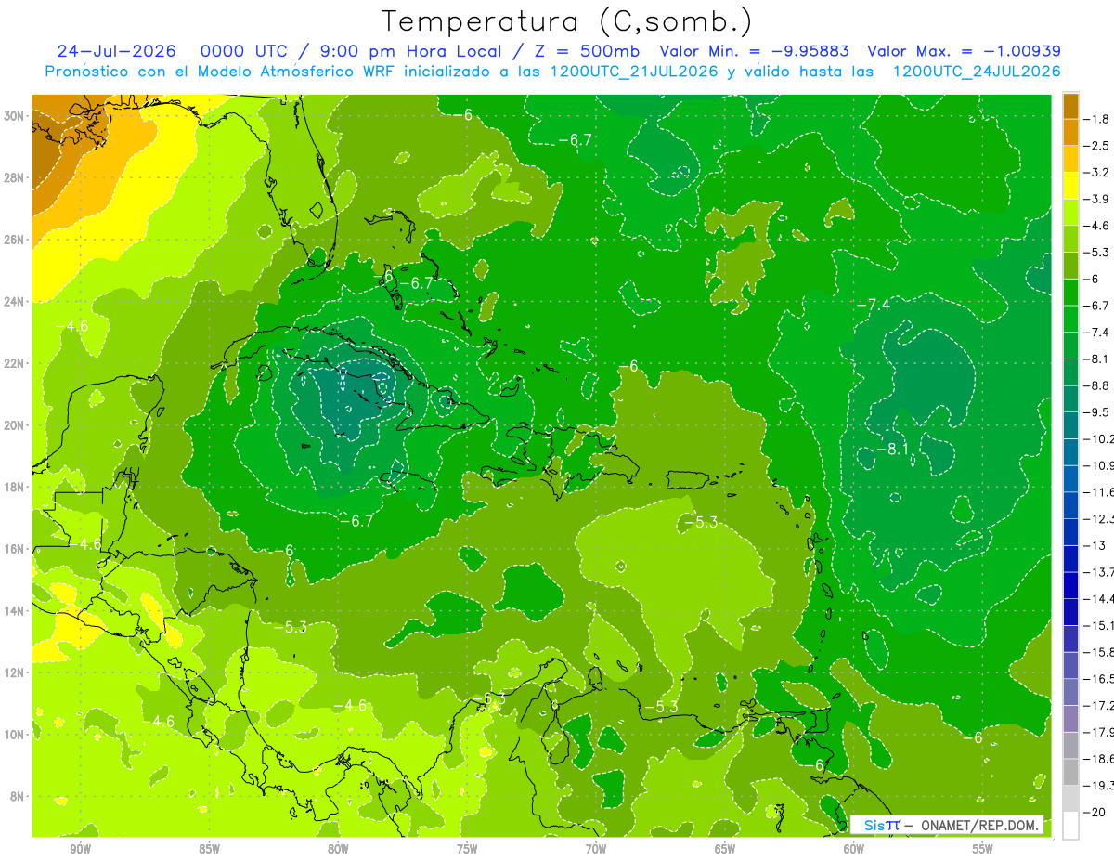1114x861 pixels.
Task: Pick blue swatch between -11.6 and -12.3
Action: click(1071, 505)
